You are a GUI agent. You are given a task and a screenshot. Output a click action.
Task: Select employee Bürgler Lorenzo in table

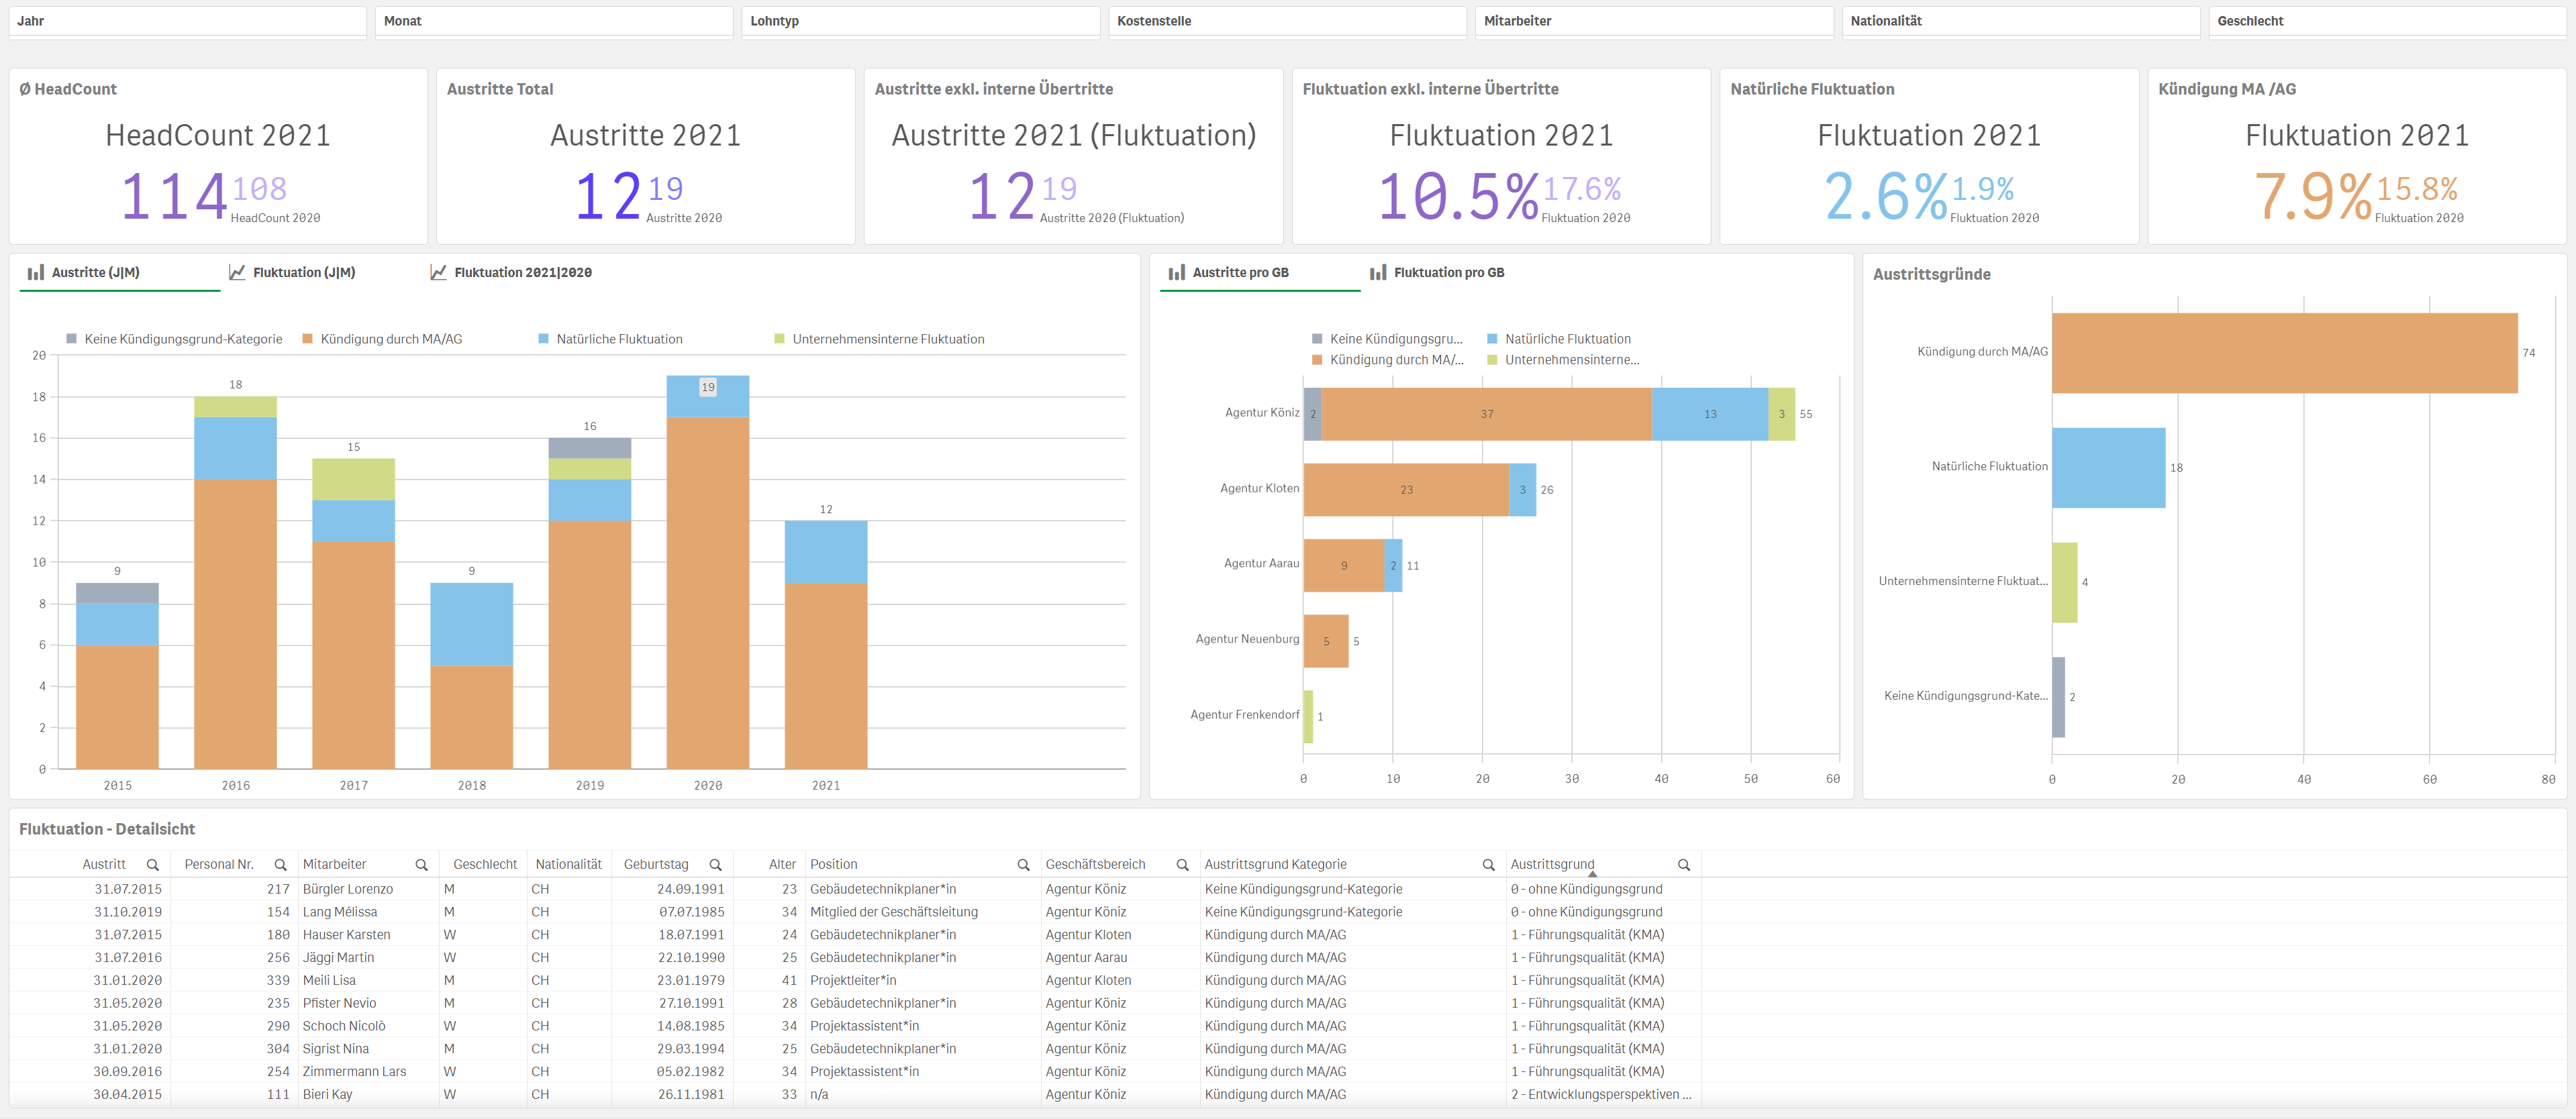pos(348,889)
